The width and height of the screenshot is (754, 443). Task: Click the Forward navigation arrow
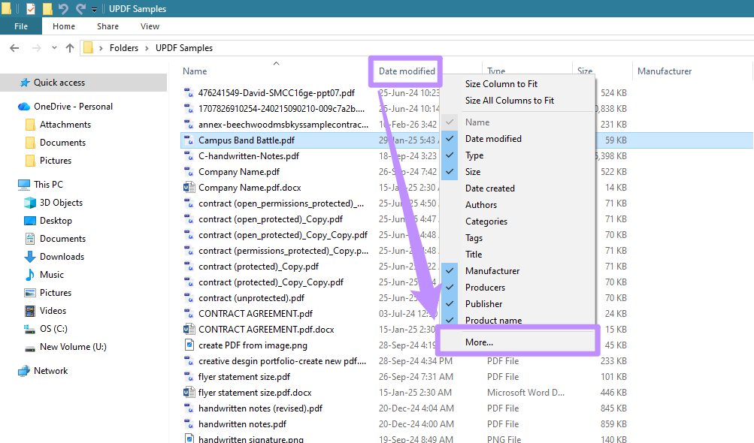click(37, 48)
